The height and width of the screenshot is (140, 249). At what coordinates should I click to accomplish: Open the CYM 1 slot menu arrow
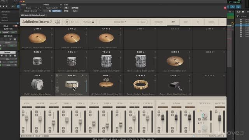pyautogui.click(x=52, y=29)
